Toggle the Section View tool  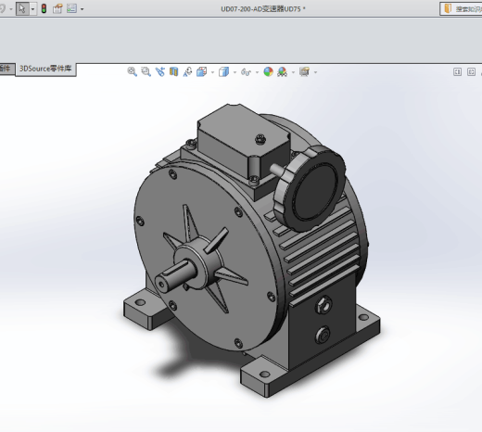(174, 71)
